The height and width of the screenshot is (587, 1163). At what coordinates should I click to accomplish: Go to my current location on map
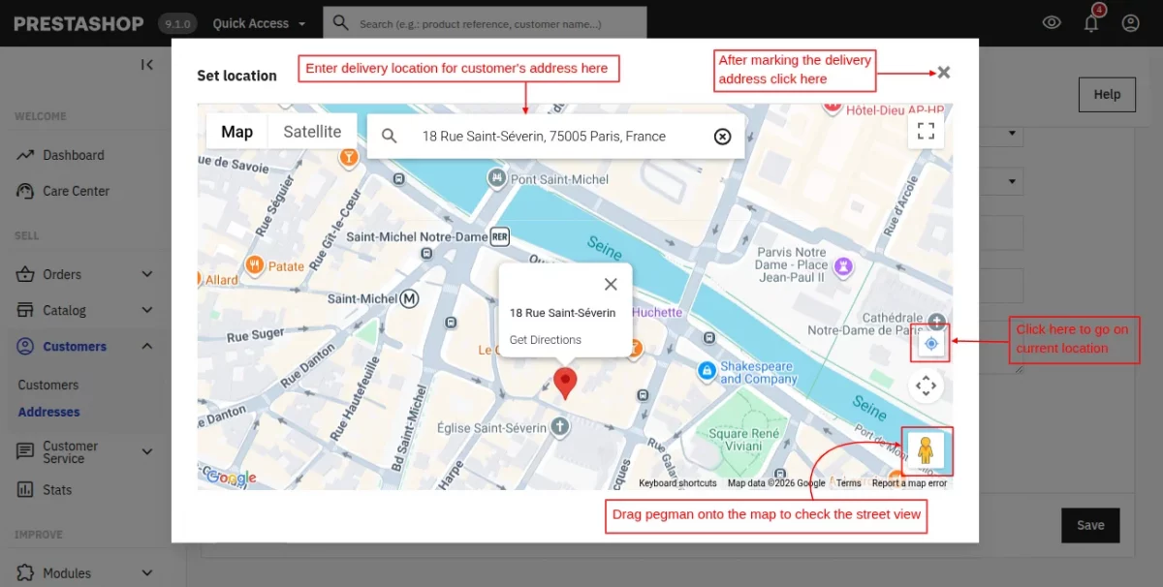[931, 343]
